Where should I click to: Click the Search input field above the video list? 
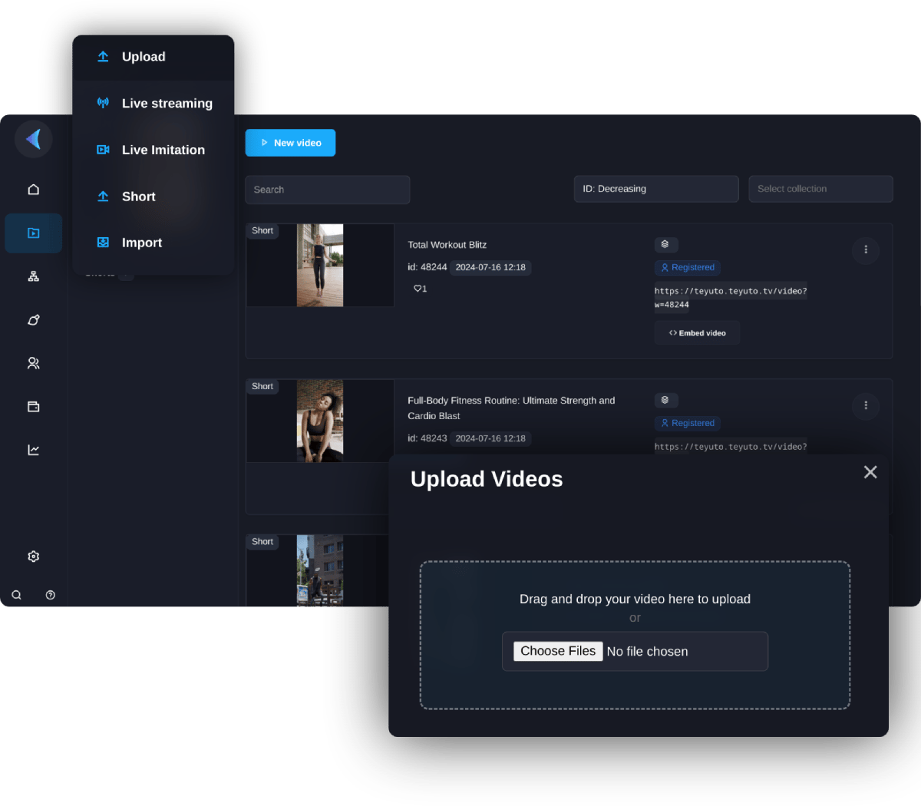pyautogui.click(x=328, y=190)
